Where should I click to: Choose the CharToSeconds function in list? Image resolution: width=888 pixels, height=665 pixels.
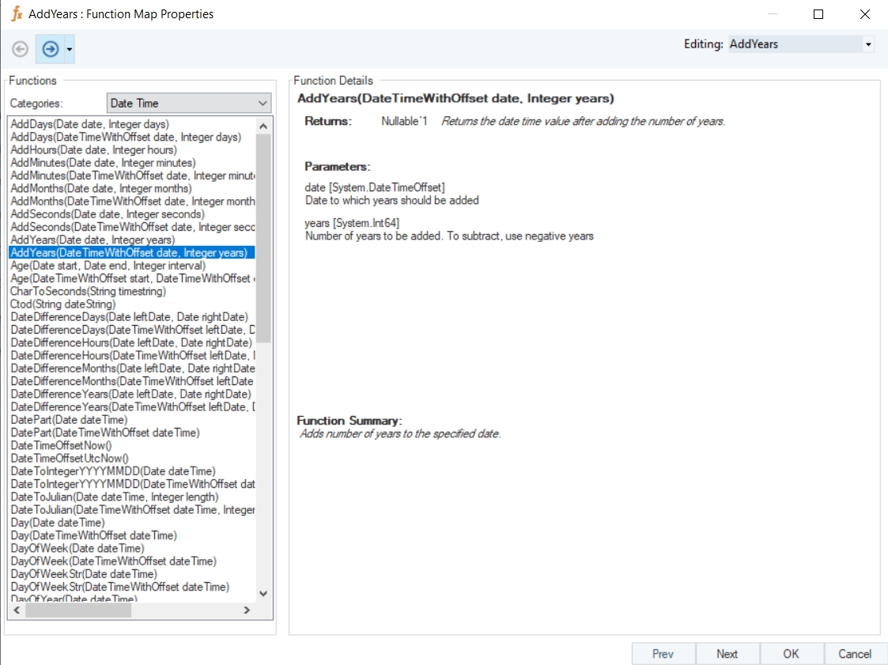88,291
